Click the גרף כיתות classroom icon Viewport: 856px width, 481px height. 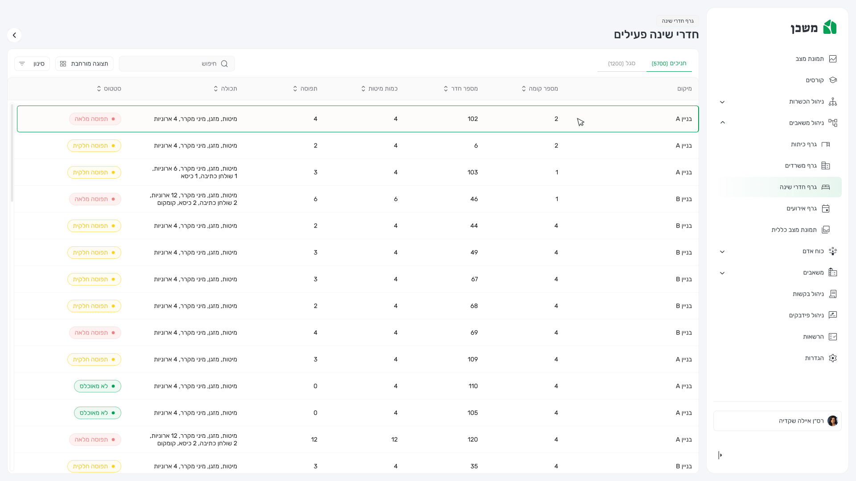[x=826, y=144]
